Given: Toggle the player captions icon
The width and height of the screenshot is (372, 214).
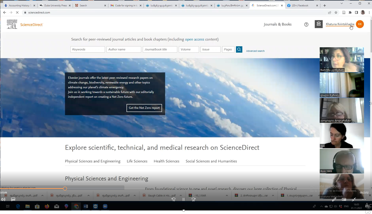Looking at the screenshot, I should click(x=13, y=200).
